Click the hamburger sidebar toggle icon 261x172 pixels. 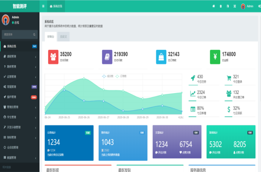(x=43, y=6)
